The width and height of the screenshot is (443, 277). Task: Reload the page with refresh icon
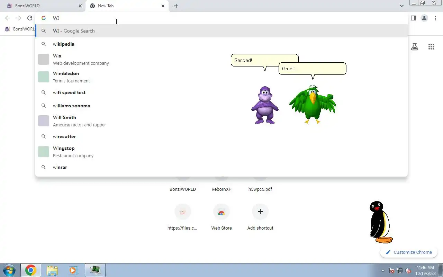coord(30,18)
